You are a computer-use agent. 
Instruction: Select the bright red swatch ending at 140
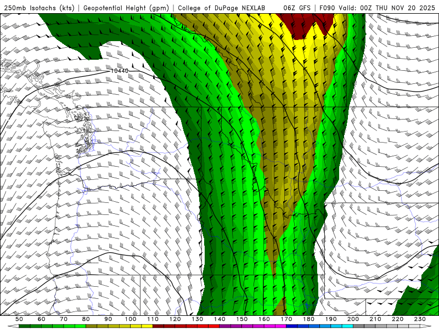tap(214, 326)
